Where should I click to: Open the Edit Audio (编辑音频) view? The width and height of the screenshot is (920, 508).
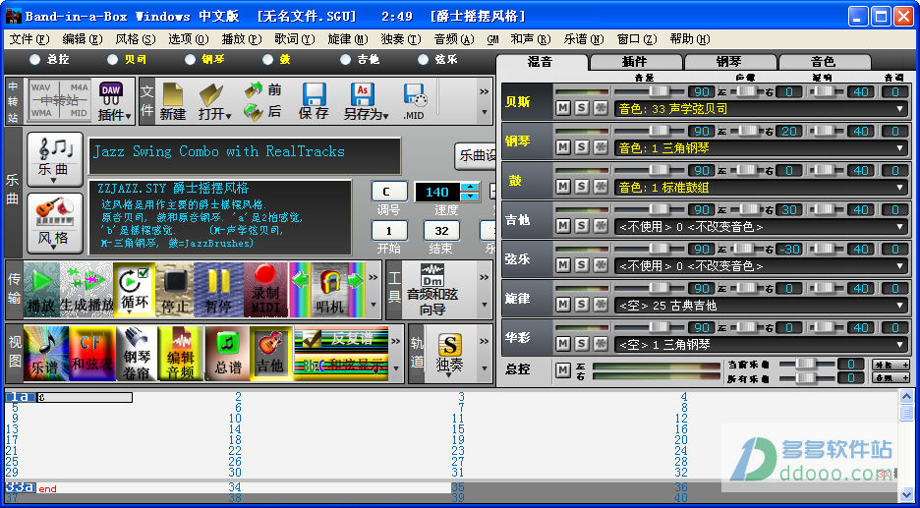(x=181, y=353)
